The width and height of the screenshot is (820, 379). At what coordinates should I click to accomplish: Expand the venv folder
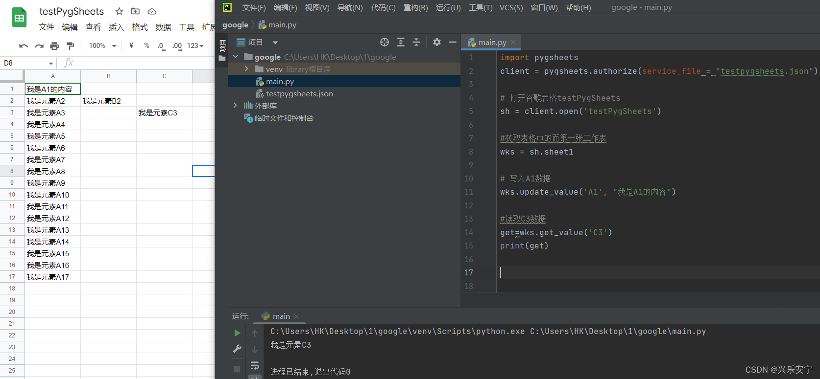pos(246,69)
